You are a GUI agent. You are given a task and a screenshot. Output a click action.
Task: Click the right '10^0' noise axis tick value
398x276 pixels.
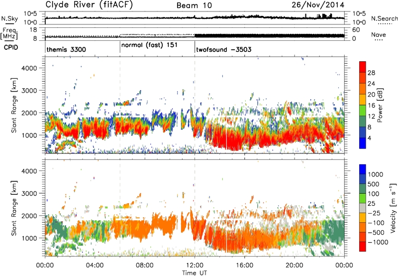point(359,22)
